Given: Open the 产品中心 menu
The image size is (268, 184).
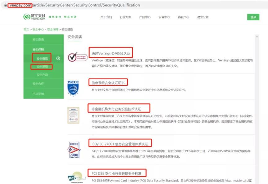Looking at the screenshot, I should 145,17.
